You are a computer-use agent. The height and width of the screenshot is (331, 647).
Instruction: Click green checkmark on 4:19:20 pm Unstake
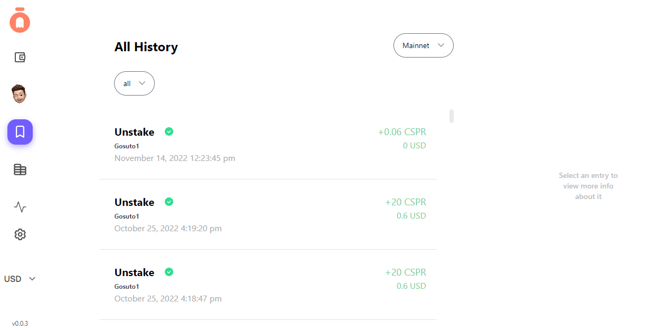[169, 202]
